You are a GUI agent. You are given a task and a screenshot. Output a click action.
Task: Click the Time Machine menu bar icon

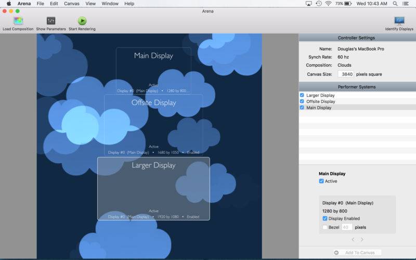click(318, 4)
